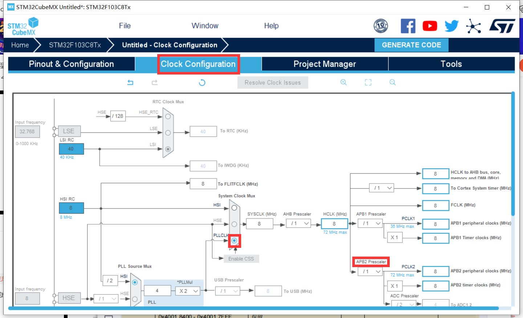Click the zoom in magnifier icon
The image size is (523, 318).
point(343,82)
